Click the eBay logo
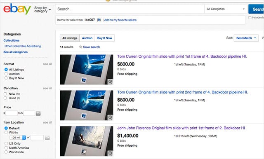Image resolution: width=264 pixels, height=159 pixels. [17, 9]
